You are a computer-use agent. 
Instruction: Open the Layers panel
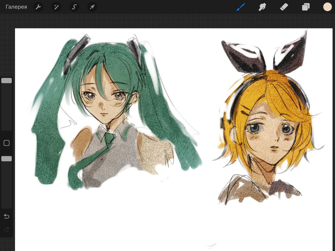click(x=306, y=7)
